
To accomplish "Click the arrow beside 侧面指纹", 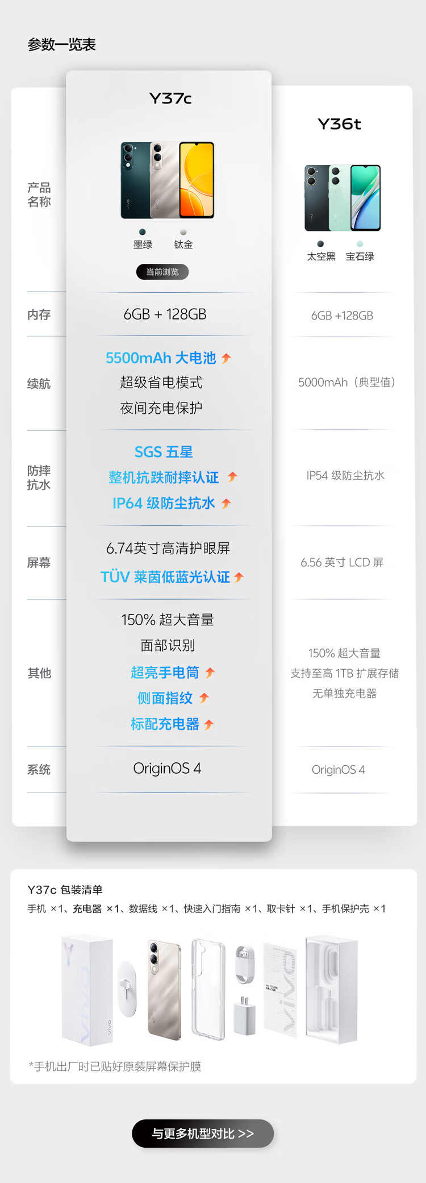I will click(x=204, y=698).
